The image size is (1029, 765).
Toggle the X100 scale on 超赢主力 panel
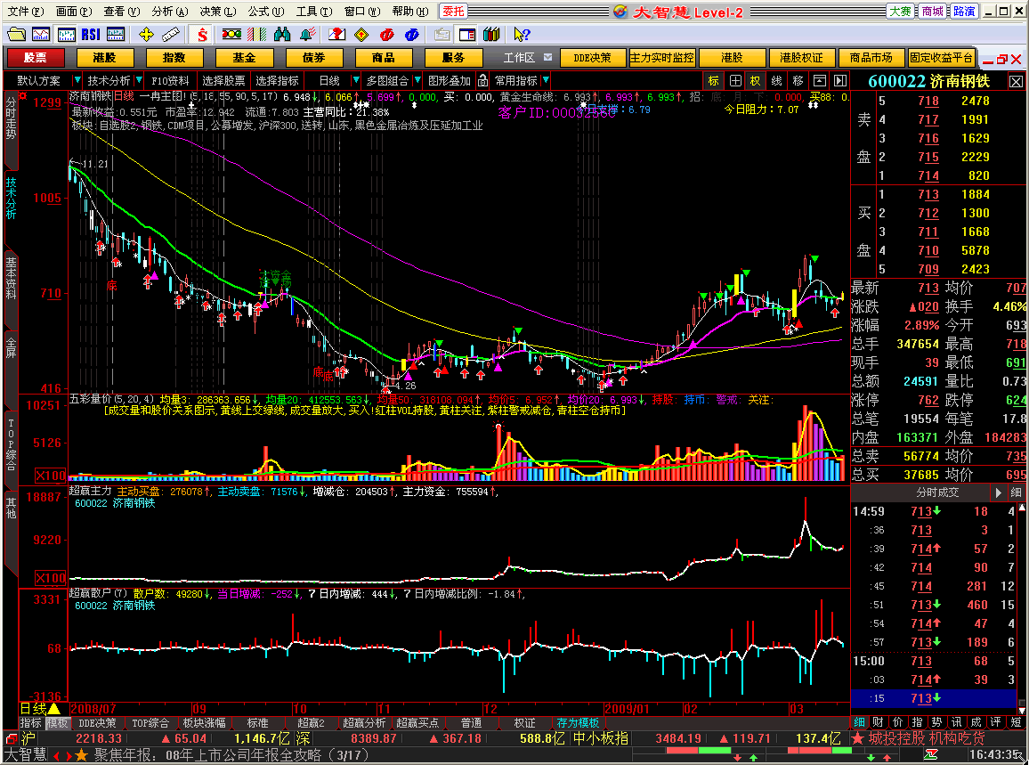[51, 578]
